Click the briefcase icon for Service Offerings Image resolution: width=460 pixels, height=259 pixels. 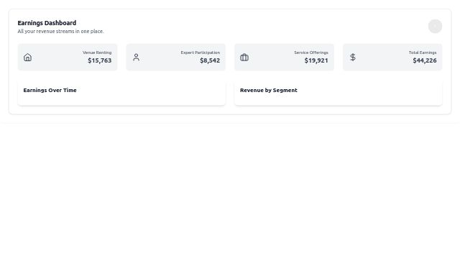point(244,58)
